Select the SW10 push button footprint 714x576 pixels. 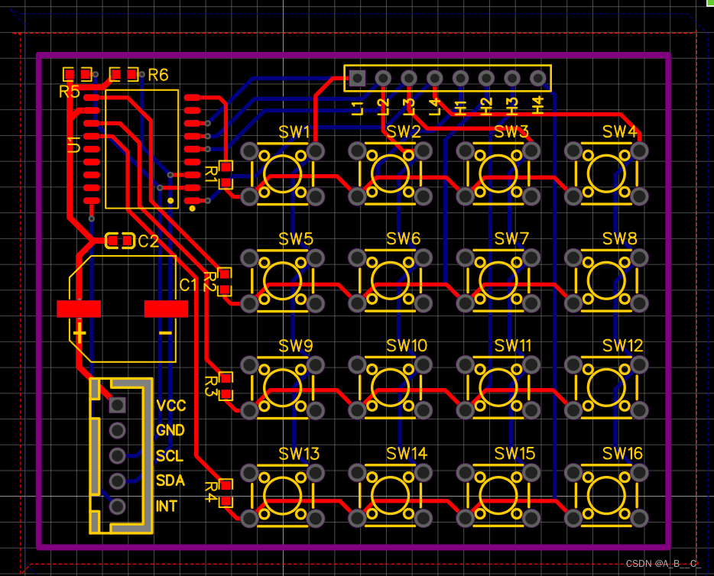pos(390,387)
